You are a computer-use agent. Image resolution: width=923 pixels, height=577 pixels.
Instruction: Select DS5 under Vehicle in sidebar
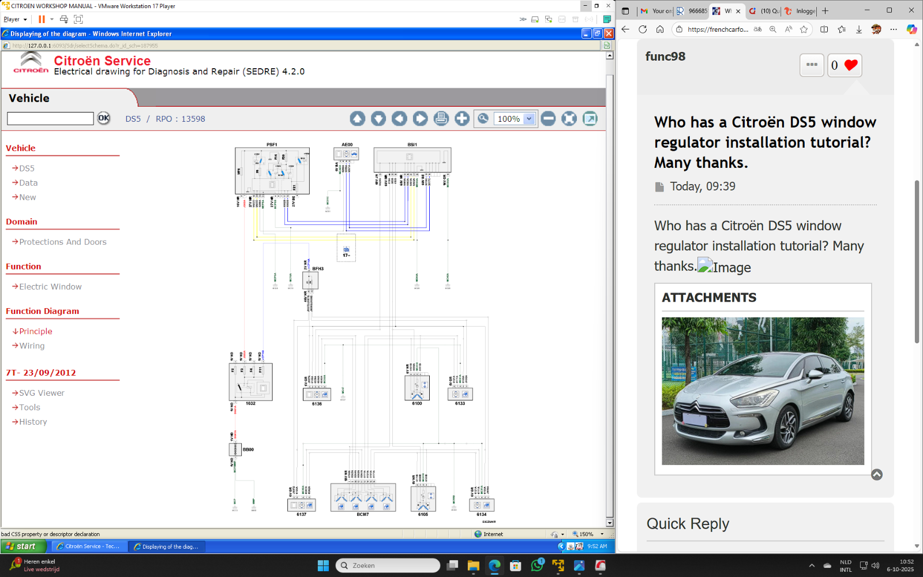pyautogui.click(x=27, y=168)
